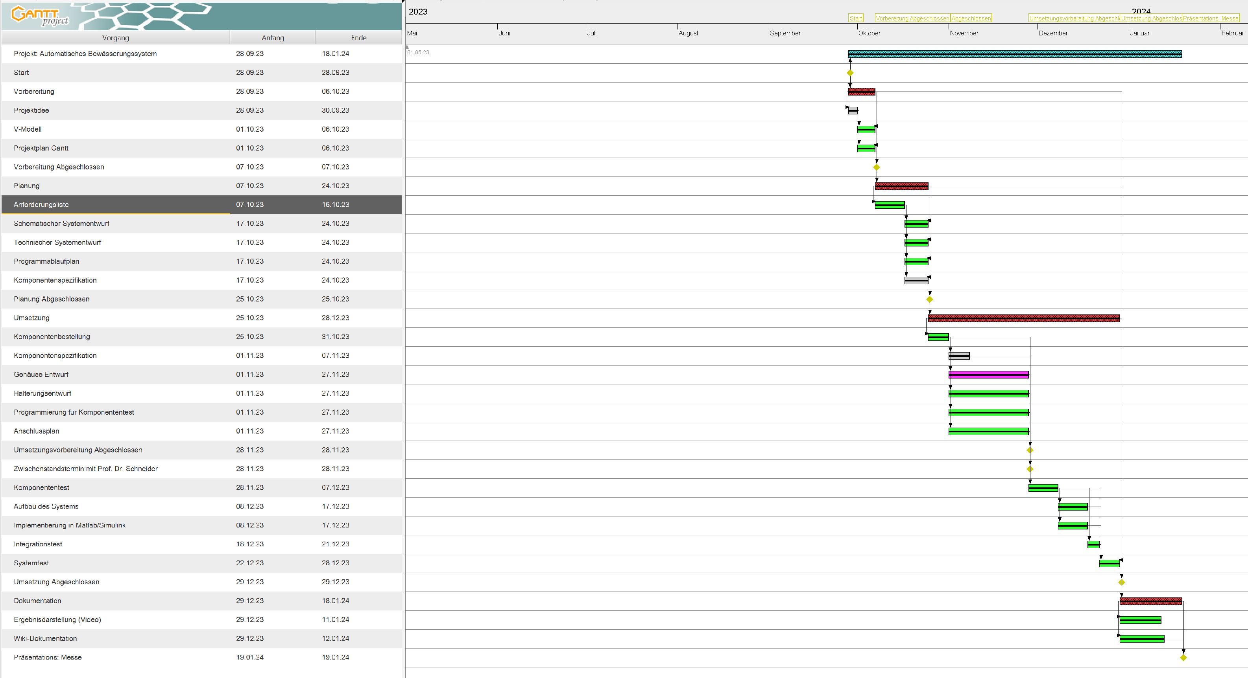The image size is (1248, 678).
Task: Click the Präsentations: Messe timeline label
Action: (x=1210, y=18)
